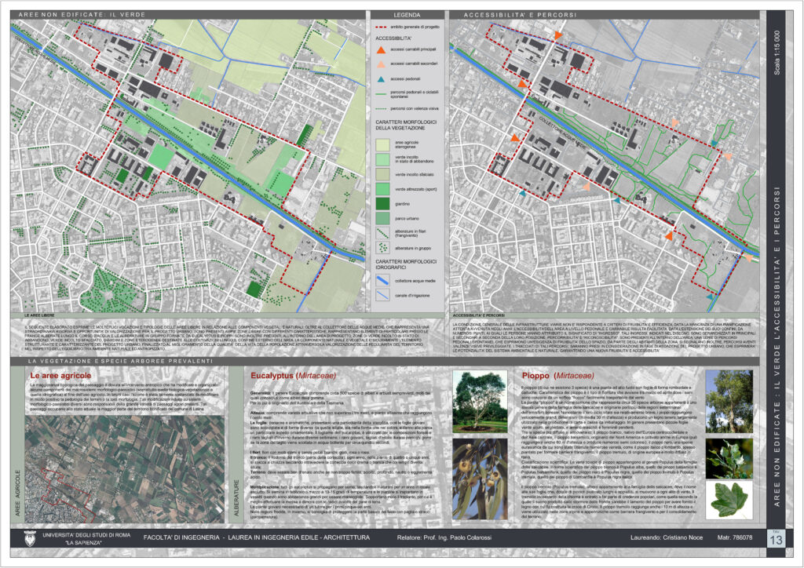Click the 'ACCESSIBILITA' E PERCORSI' map title bar
The image size is (804, 568).
[521, 15]
